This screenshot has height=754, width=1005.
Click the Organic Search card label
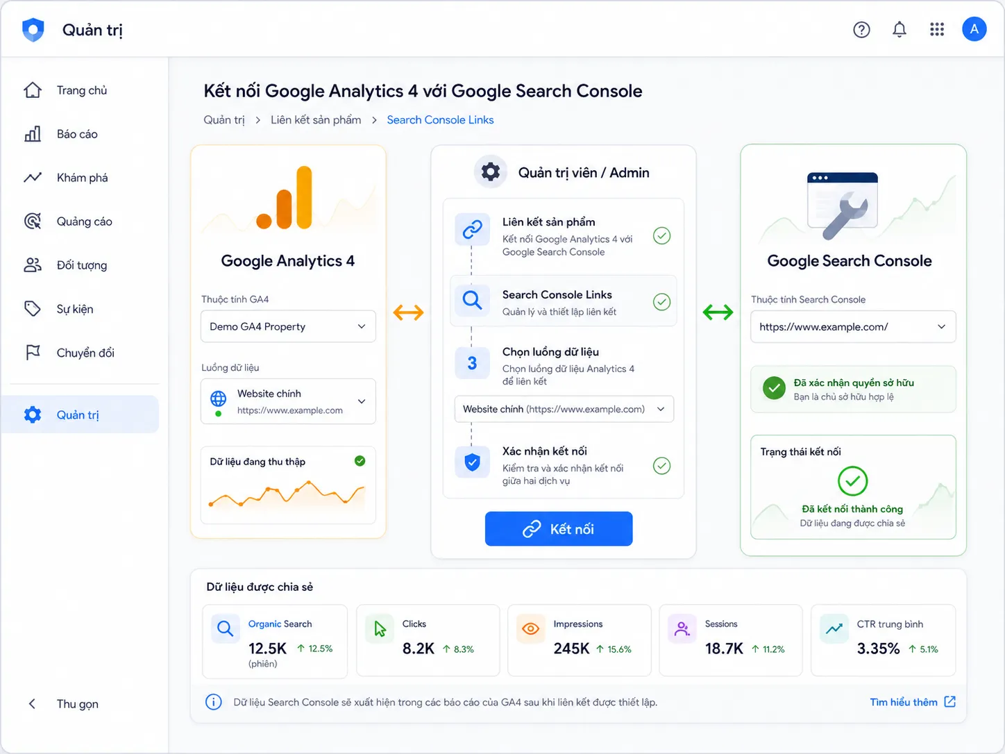[x=280, y=623]
